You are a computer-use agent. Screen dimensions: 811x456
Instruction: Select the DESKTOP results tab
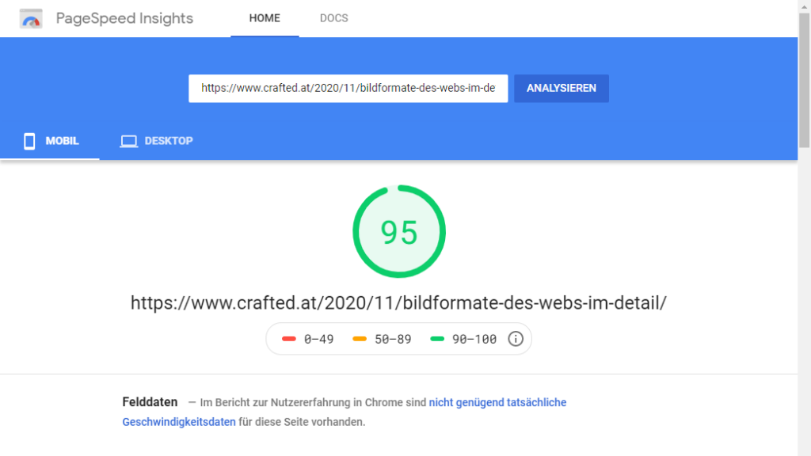point(156,141)
